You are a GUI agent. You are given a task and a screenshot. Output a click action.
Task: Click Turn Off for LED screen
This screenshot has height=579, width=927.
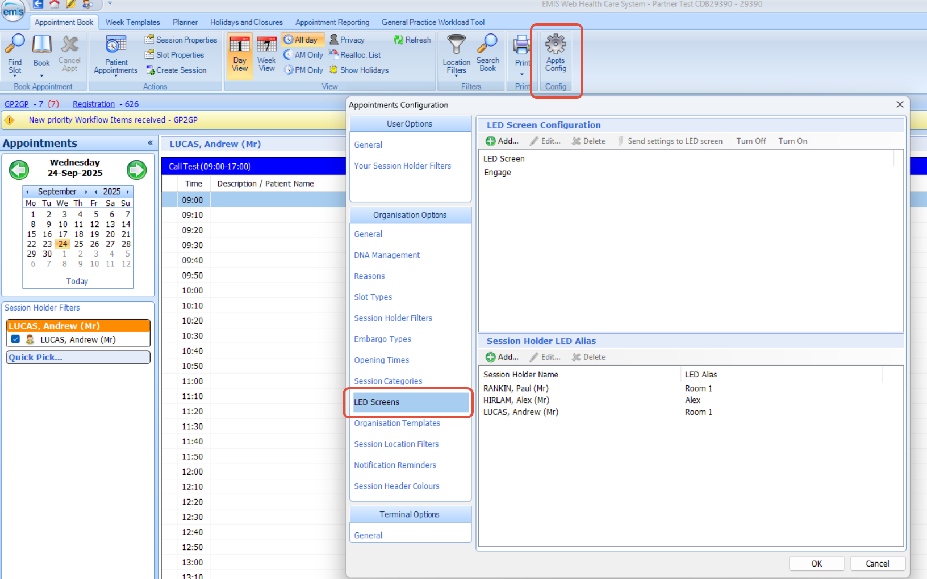(x=751, y=141)
